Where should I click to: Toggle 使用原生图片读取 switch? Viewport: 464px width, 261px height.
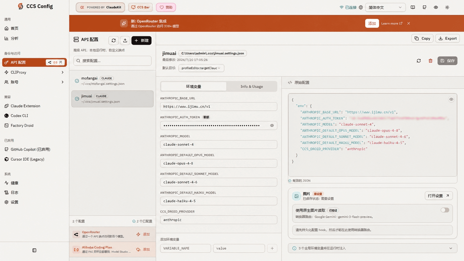tap(445, 210)
